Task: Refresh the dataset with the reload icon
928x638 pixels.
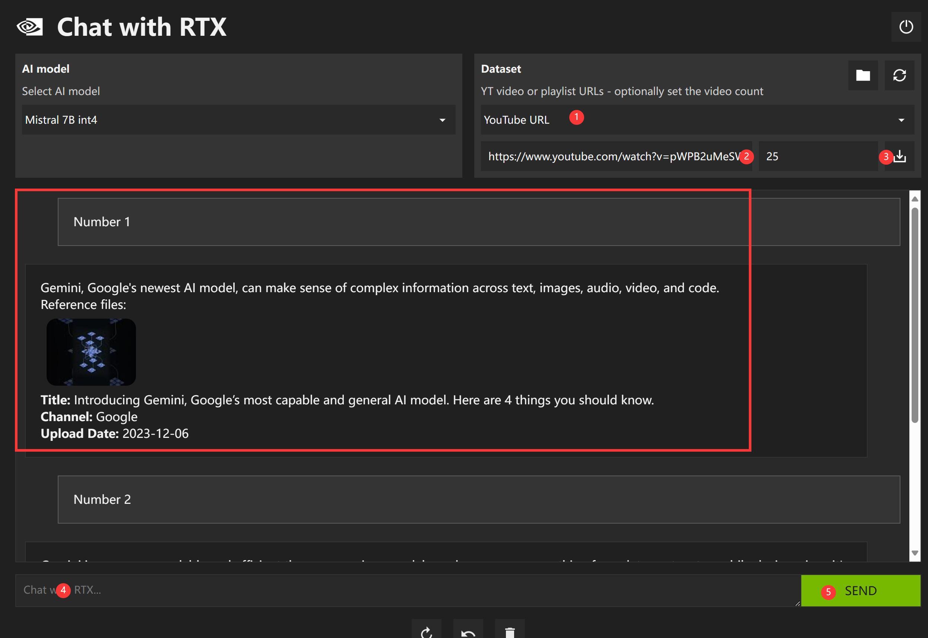Action: (x=899, y=75)
